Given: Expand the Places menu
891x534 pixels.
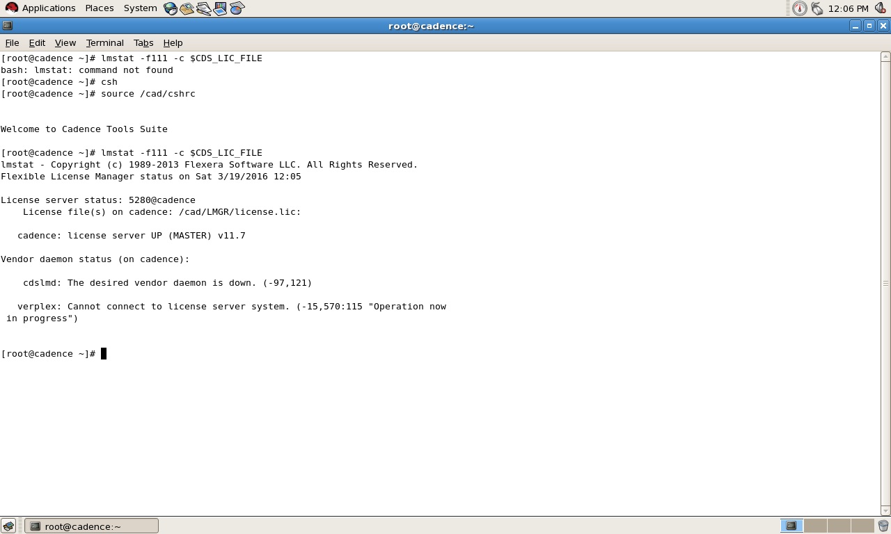Looking at the screenshot, I should pos(100,8).
